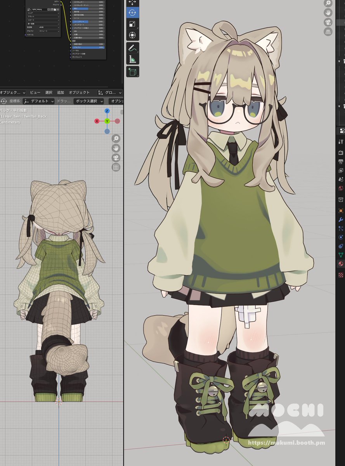Screen dimensions: 345x466
Task: Open the Object Constraints properties tab
Action: 341,246
